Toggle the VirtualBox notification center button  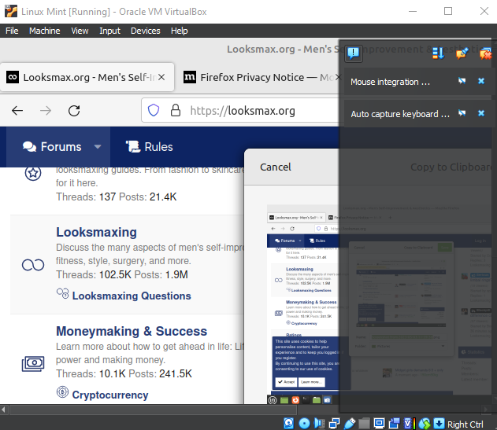pos(353,53)
